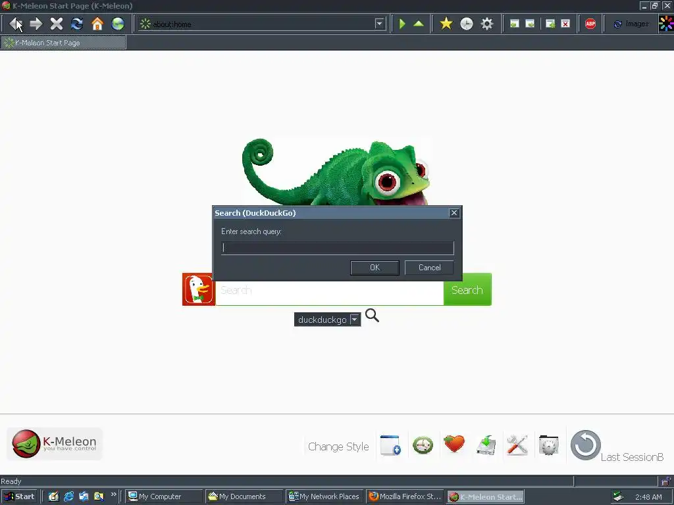
Task: Open the Home page icon
Action: point(97,24)
